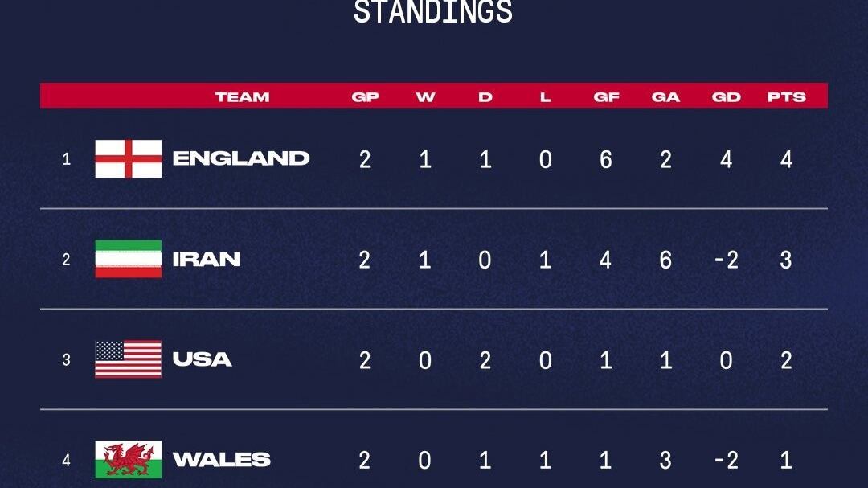Click the Iran flag icon
Screen dimensions: 868x488
click(x=128, y=259)
